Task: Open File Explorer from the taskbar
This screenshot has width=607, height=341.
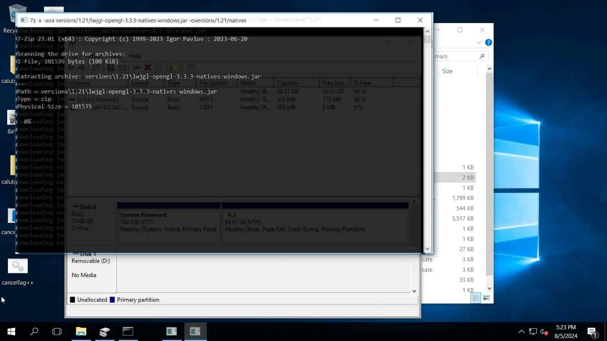Action: tap(81, 332)
